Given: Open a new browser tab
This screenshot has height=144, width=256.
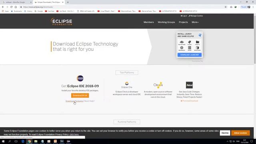Looking at the screenshot, I should click(68, 2).
